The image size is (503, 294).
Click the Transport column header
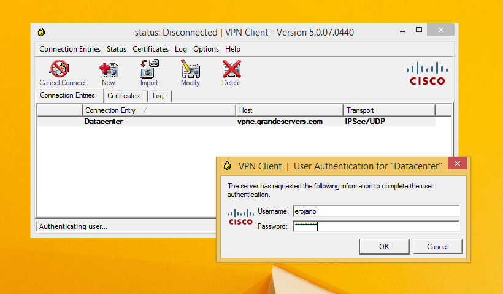[389, 110]
